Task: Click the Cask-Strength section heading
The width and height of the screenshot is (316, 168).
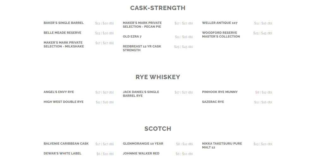Action: point(158,8)
